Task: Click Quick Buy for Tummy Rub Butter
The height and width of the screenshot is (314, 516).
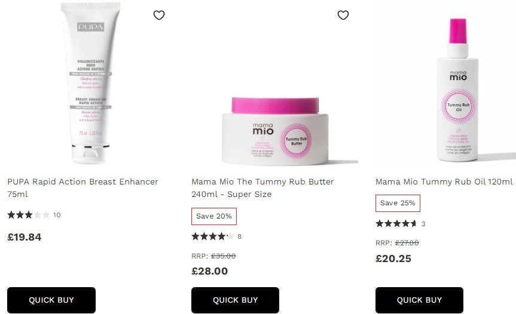Action: coord(235,300)
